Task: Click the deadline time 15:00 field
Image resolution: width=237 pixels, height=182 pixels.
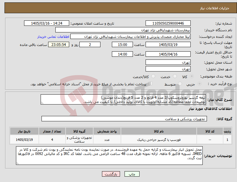Action: click(122, 44)
